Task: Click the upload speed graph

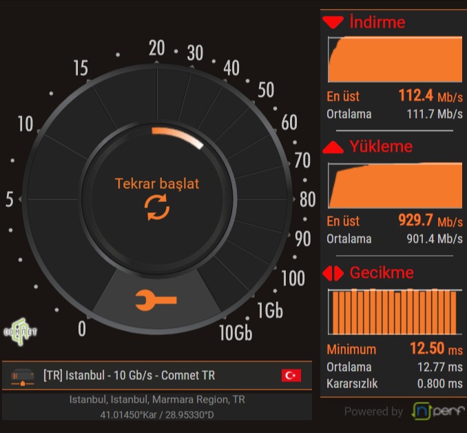Action: tap(395, 185)
